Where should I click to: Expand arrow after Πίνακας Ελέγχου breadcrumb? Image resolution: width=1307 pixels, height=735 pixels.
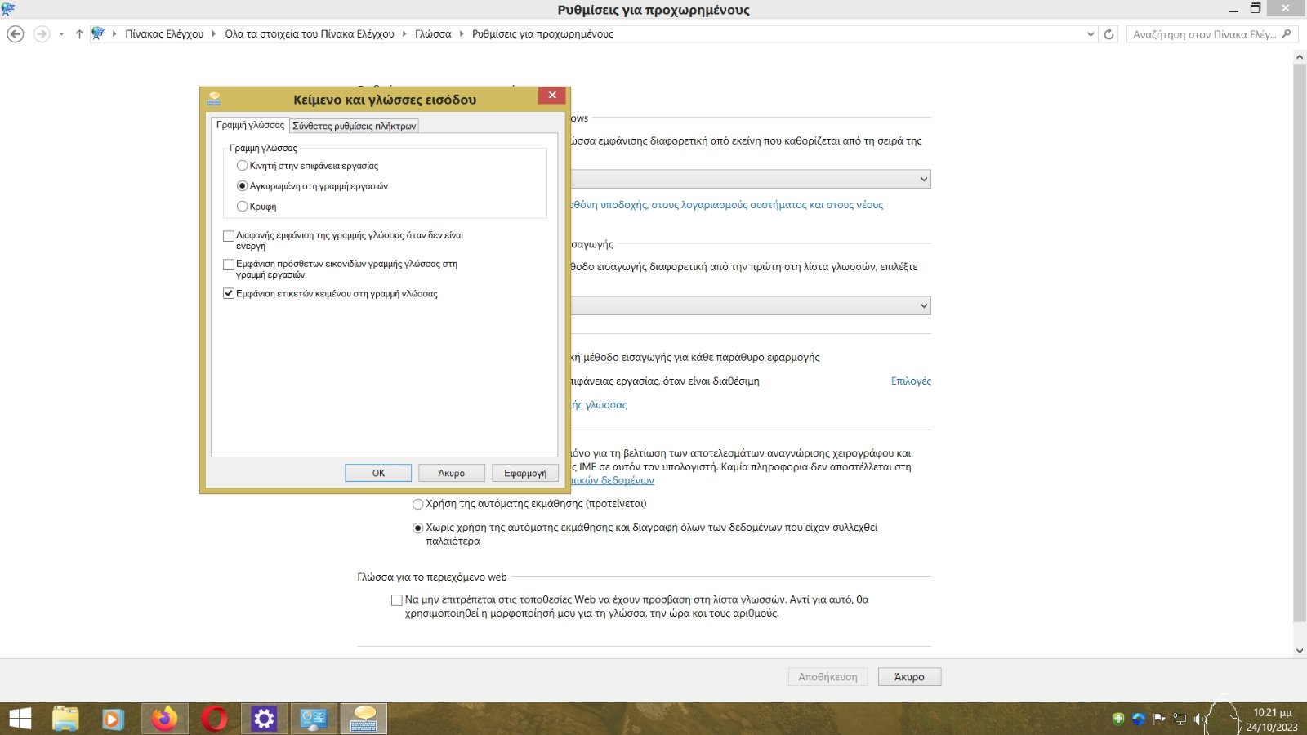(x=214, y=34)
